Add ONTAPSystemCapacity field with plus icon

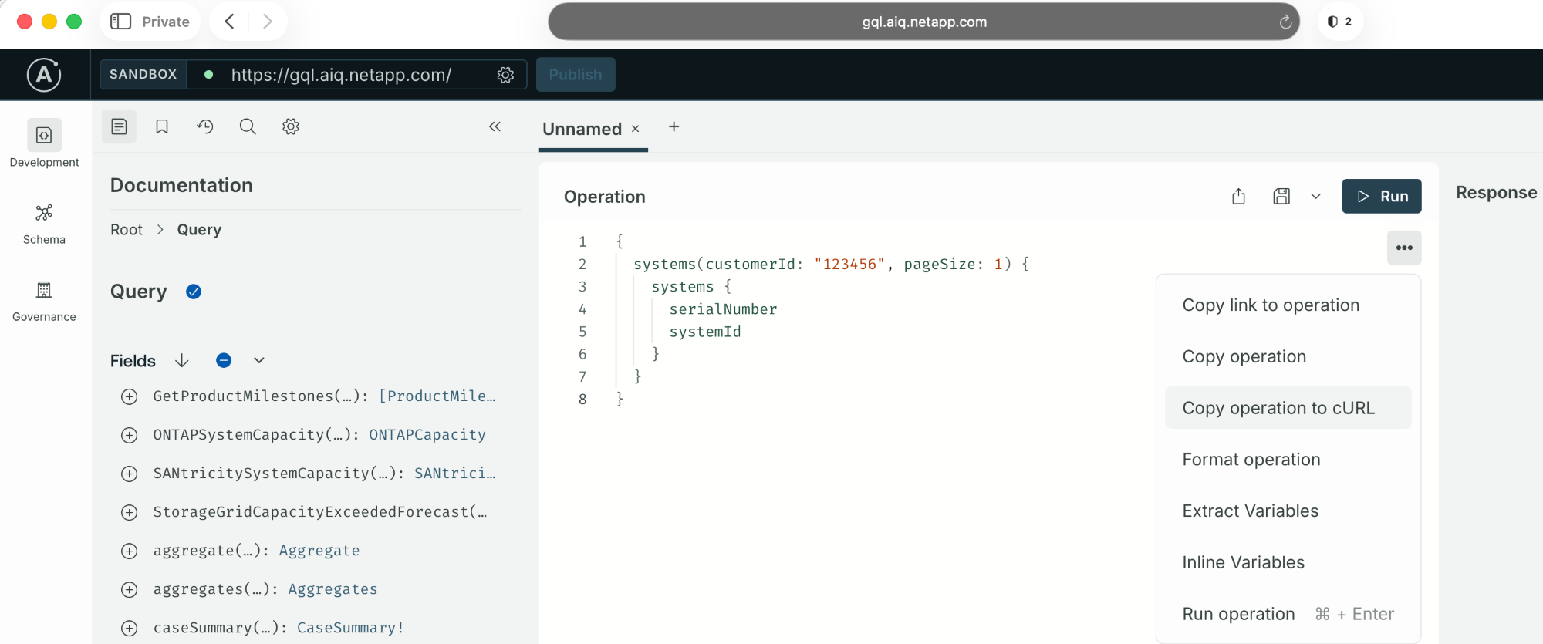click(x=130, y=435)
